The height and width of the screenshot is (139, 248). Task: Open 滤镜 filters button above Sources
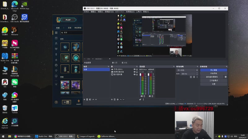pos(125,63)
